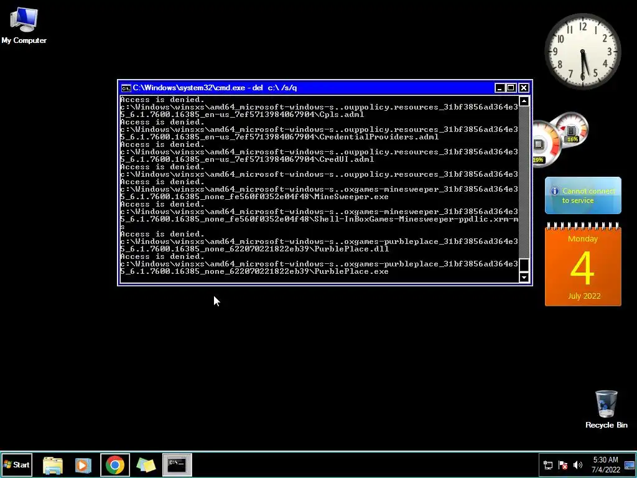
Task: Click the line ending with Cpls.adml
Action: [242, 115]
